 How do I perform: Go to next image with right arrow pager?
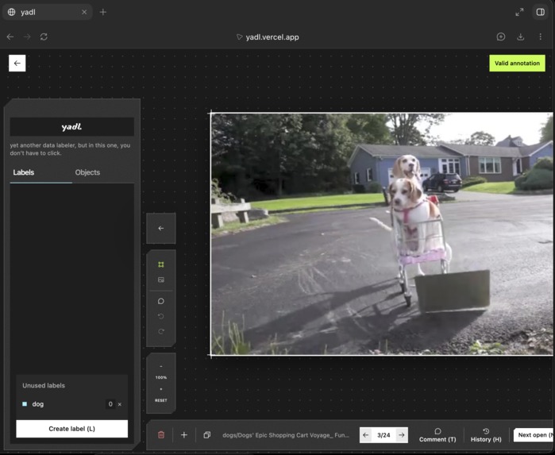(402, 435)
